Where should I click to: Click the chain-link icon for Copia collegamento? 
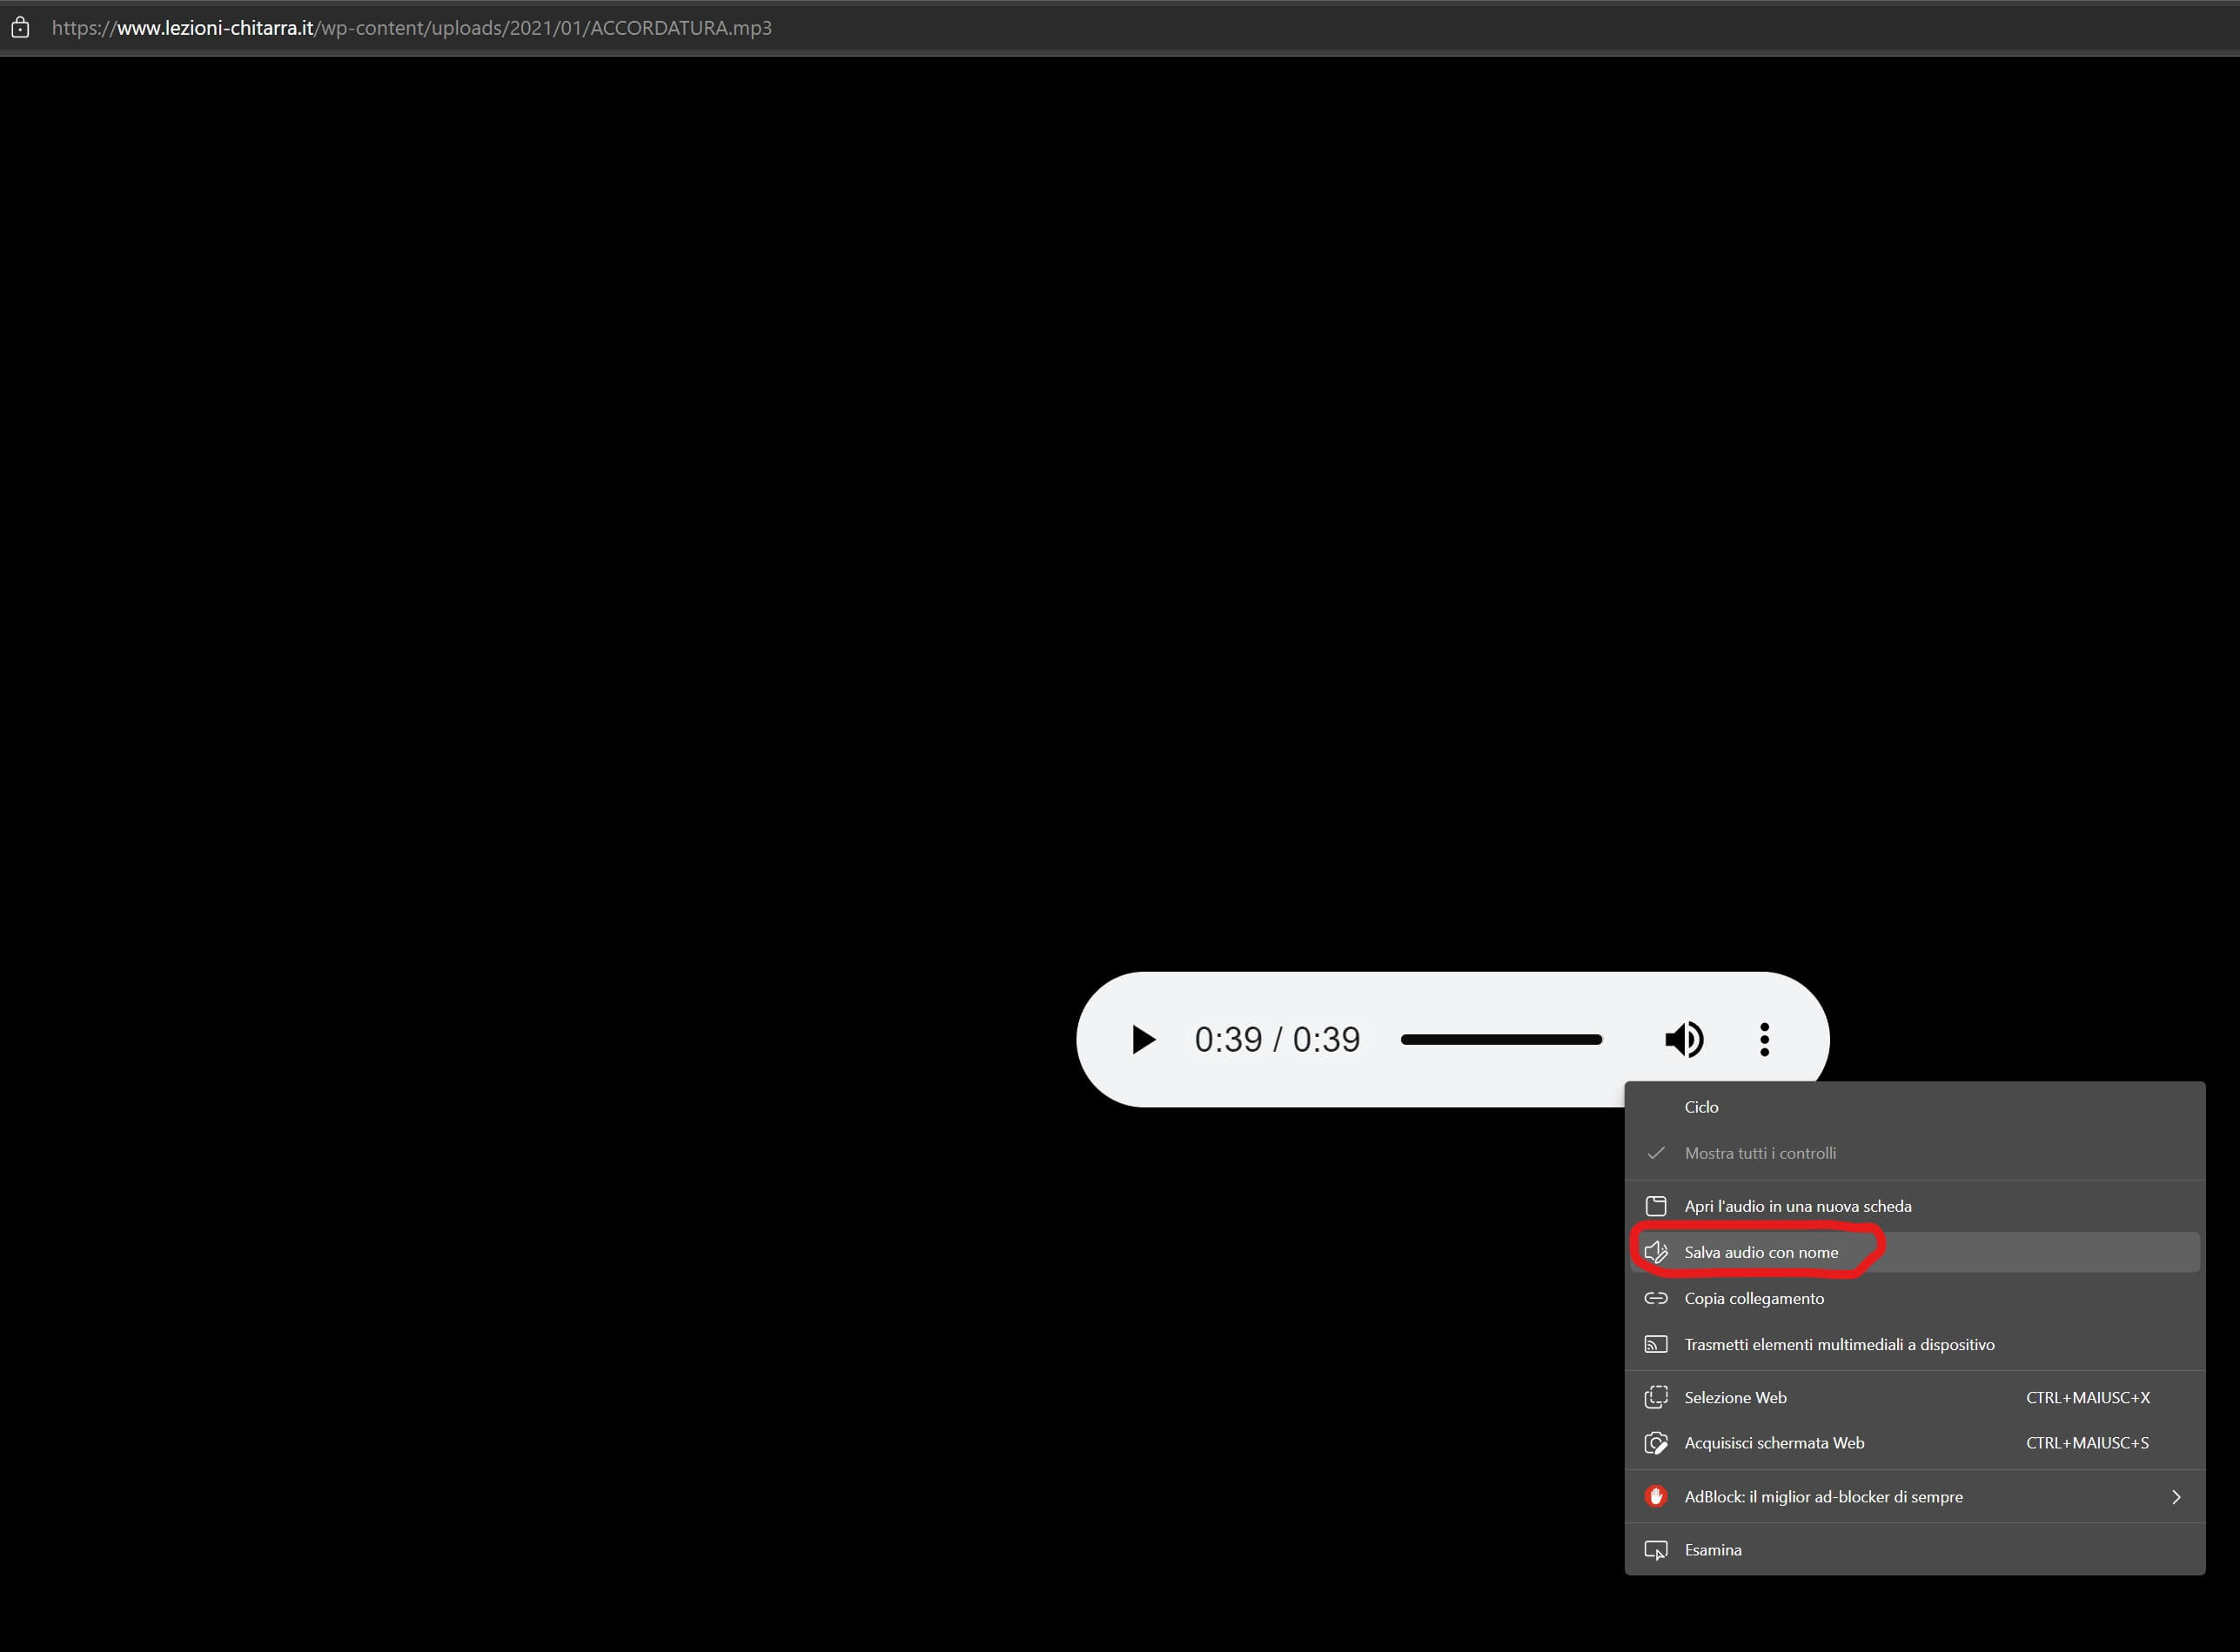click(1656, 1298)
